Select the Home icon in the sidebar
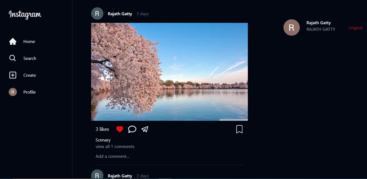The height and width of the screenshot is (179, 367). 13,41
